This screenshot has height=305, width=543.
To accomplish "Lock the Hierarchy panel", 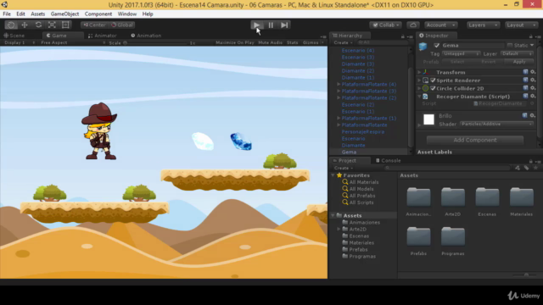I will click(x=402, y=36).
